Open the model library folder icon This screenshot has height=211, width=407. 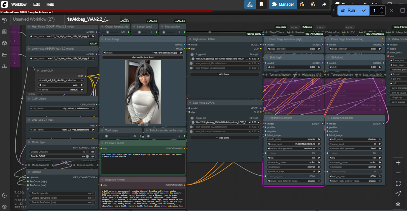[4, 55]
